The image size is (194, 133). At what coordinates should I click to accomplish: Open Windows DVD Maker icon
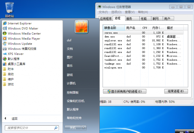click(x=5, y=28)
